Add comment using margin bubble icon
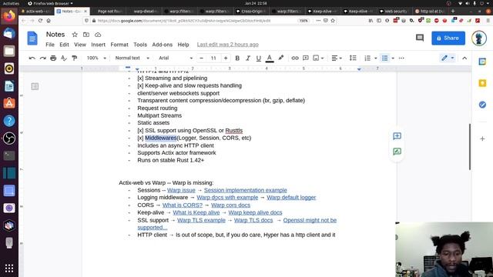 [x=397, y=136]
